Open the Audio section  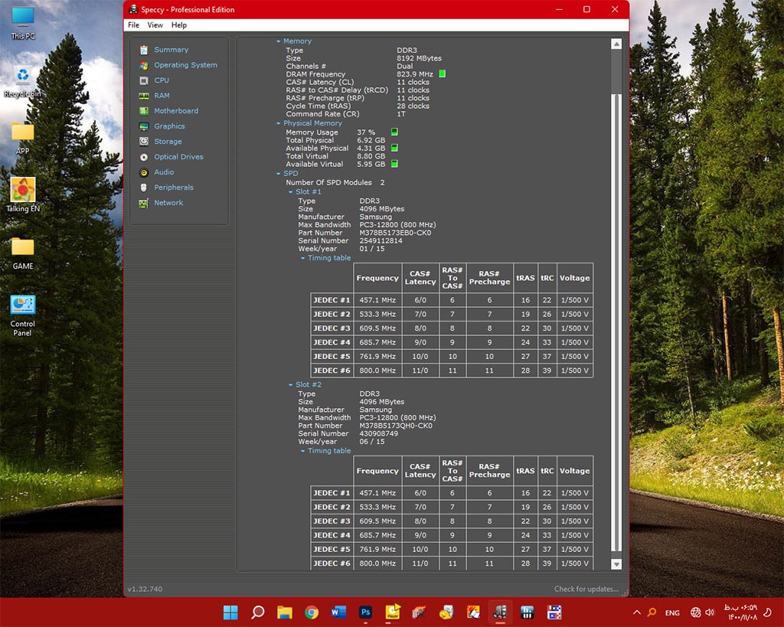tap(164, 172)
